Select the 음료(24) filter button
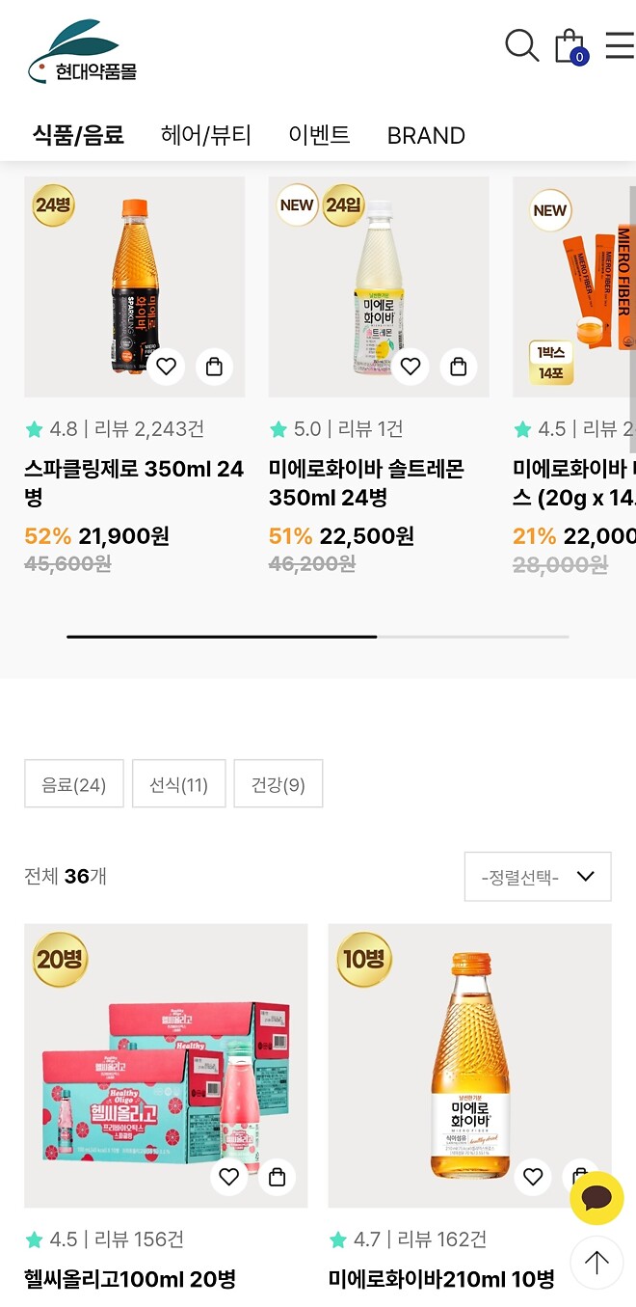This screenshot has height=1307, width=636. tap(73, 783)
